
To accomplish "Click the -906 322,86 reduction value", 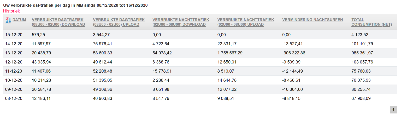I will (293, 53).
